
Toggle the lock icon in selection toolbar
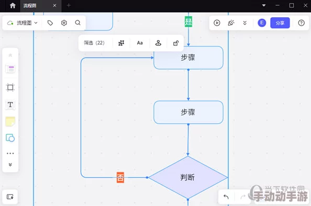[x=176, y=43]
